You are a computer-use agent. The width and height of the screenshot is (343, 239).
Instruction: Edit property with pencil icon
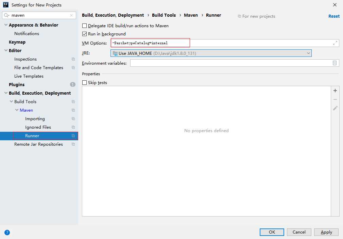point(335,108)
